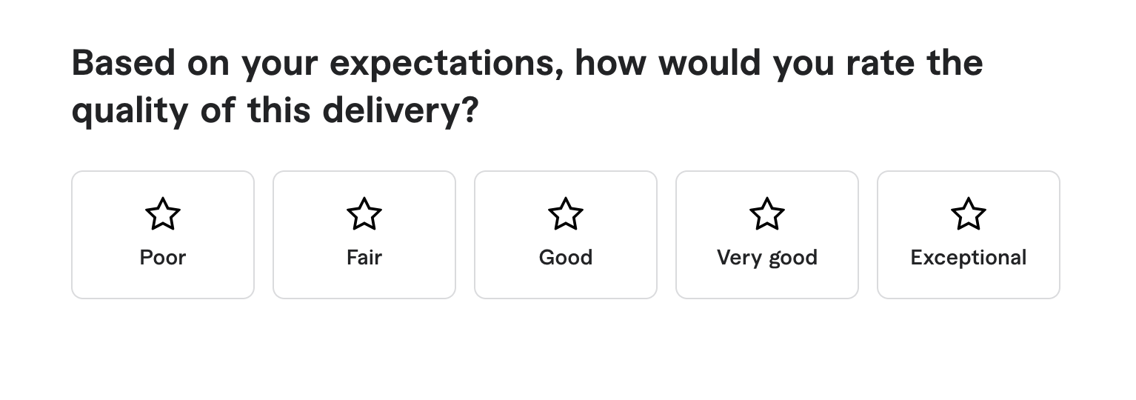Click the star icon above Exceptional
The height and width of the screenshot is (400, 1136).
969,214
